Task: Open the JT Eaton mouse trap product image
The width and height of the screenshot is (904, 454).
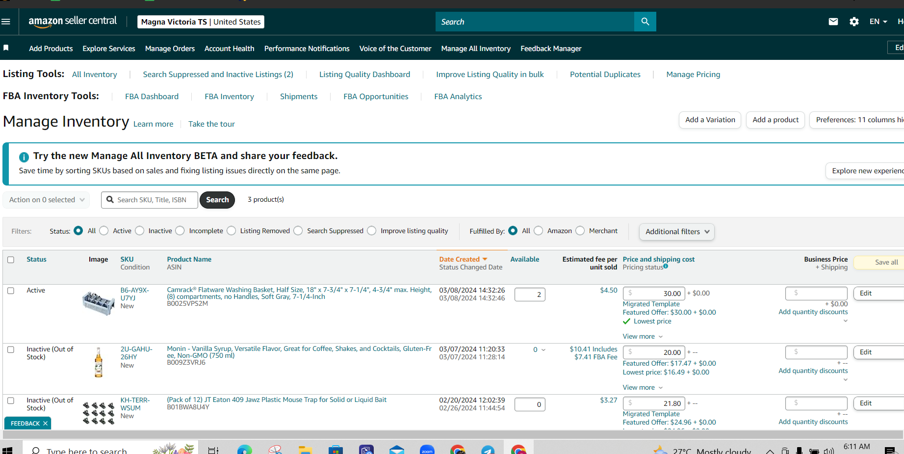Action: click(99, 413)
